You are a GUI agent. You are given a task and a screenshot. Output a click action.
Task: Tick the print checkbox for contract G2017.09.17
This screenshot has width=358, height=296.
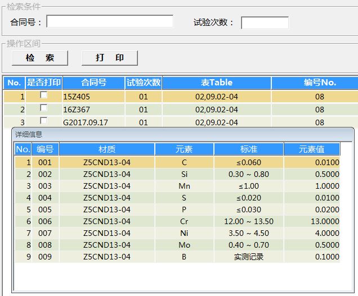(43, 121)
